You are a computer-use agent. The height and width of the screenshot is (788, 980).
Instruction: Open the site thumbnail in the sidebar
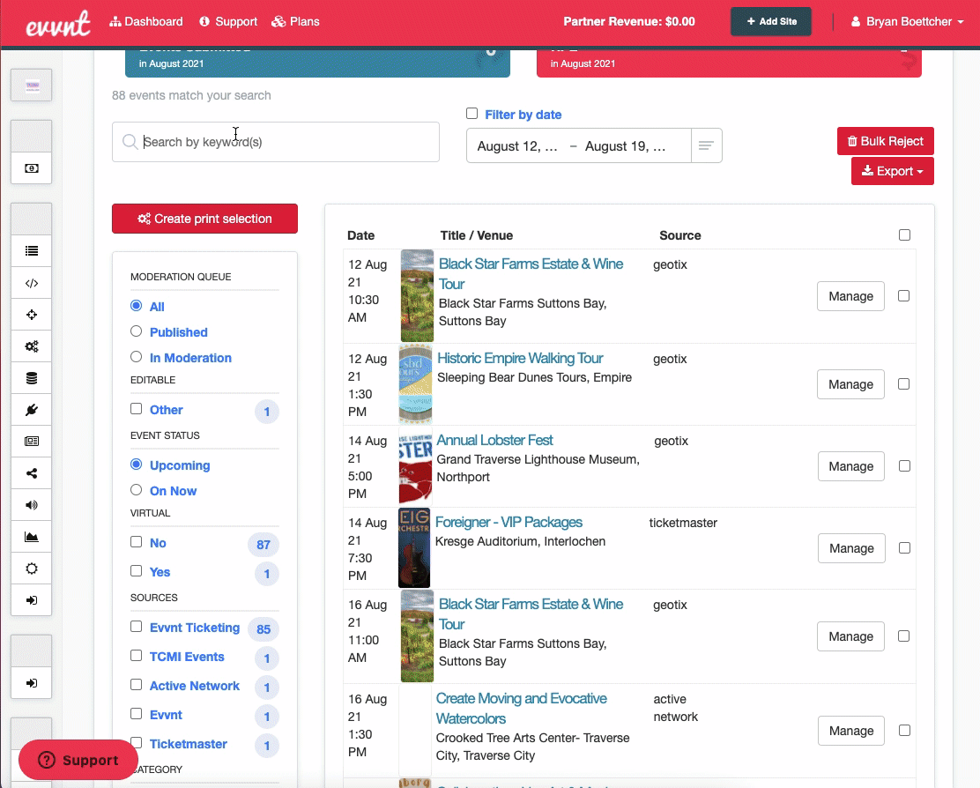(31, 85)
